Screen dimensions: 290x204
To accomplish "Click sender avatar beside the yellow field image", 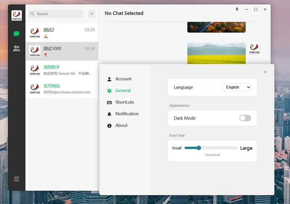I will click(254, 49).
